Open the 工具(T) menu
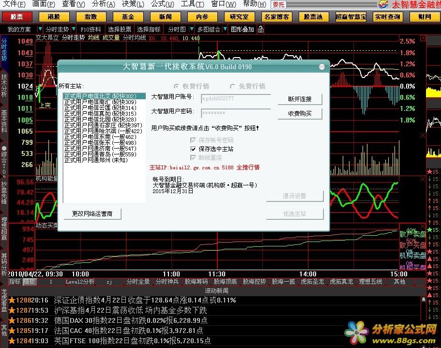Viewport: 441px width, 348px height. tap(192, 4)
